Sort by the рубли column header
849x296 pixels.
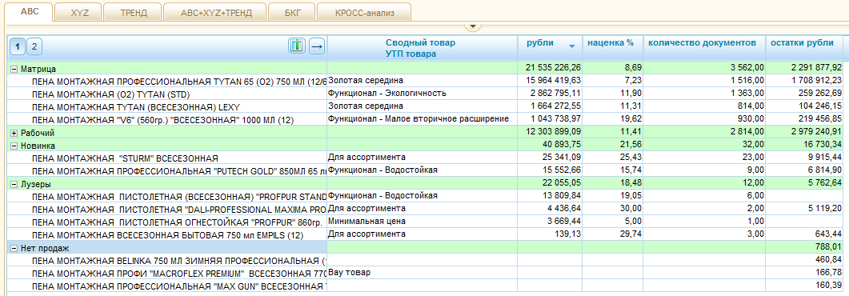click(x=540, y=43)
